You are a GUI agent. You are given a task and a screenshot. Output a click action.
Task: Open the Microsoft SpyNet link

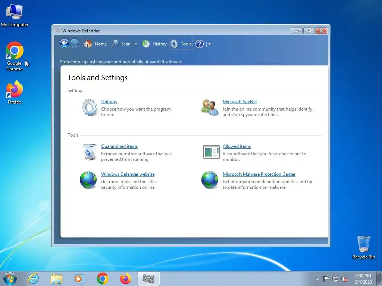click(240, 102)
